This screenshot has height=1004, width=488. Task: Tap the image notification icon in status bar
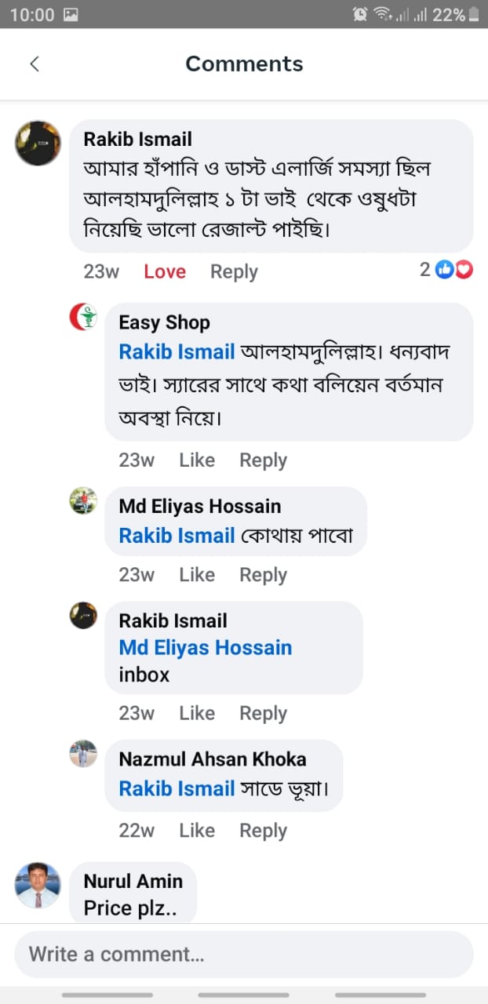(71, 14)
